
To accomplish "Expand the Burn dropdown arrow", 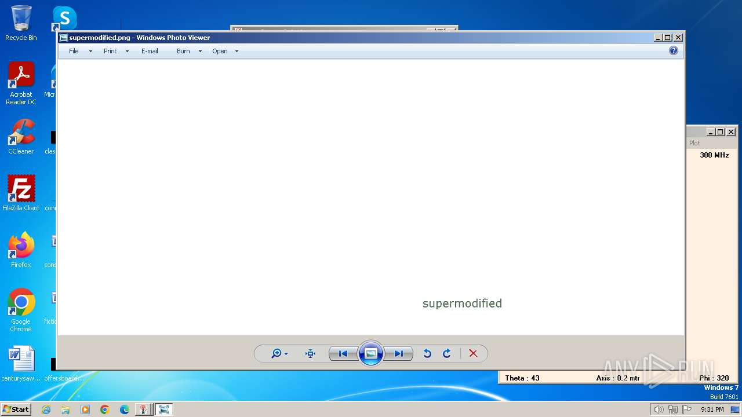I will pos(200,52).
